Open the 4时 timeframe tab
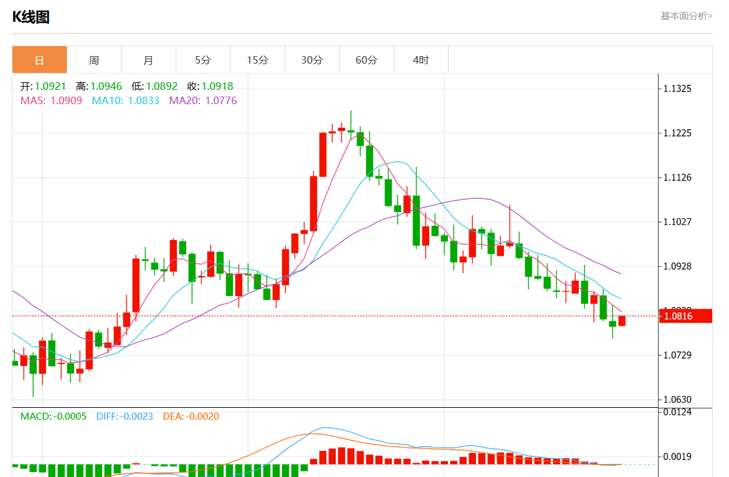 tap(421, 60)
